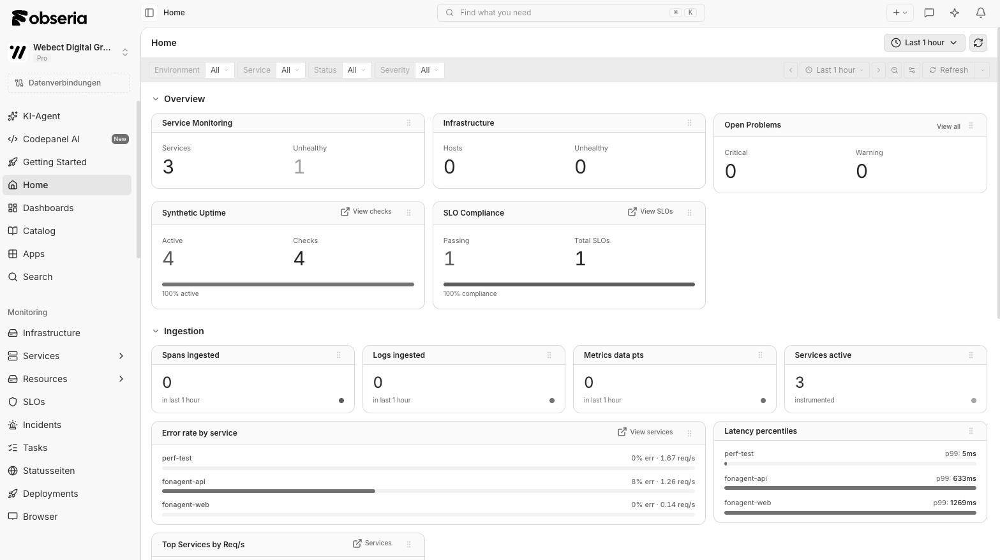Open the Status filter dropdown

pos(356,70)
